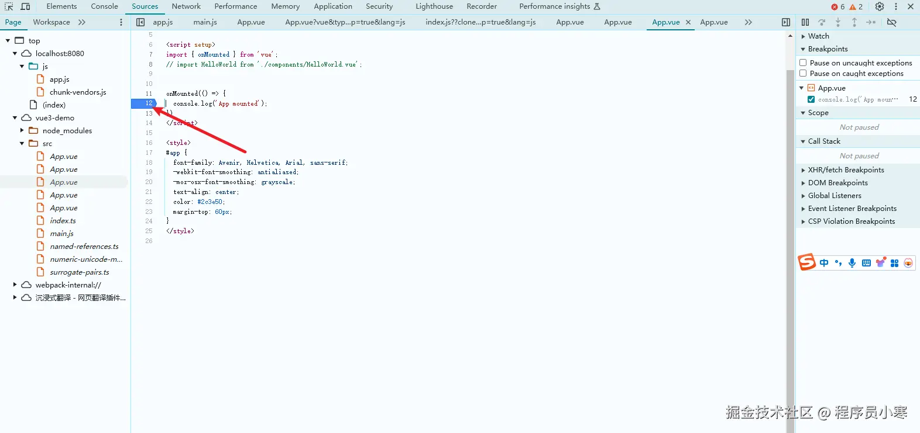
Task: Click the Sogou input method S logo
Action: (x=807, y=262)
